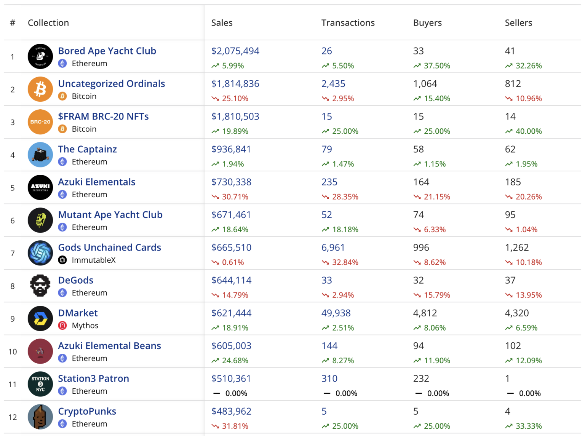This screenshot has height=436, width=585.
Task: Sort by the Sellers column header
Action: coord(518,23)
